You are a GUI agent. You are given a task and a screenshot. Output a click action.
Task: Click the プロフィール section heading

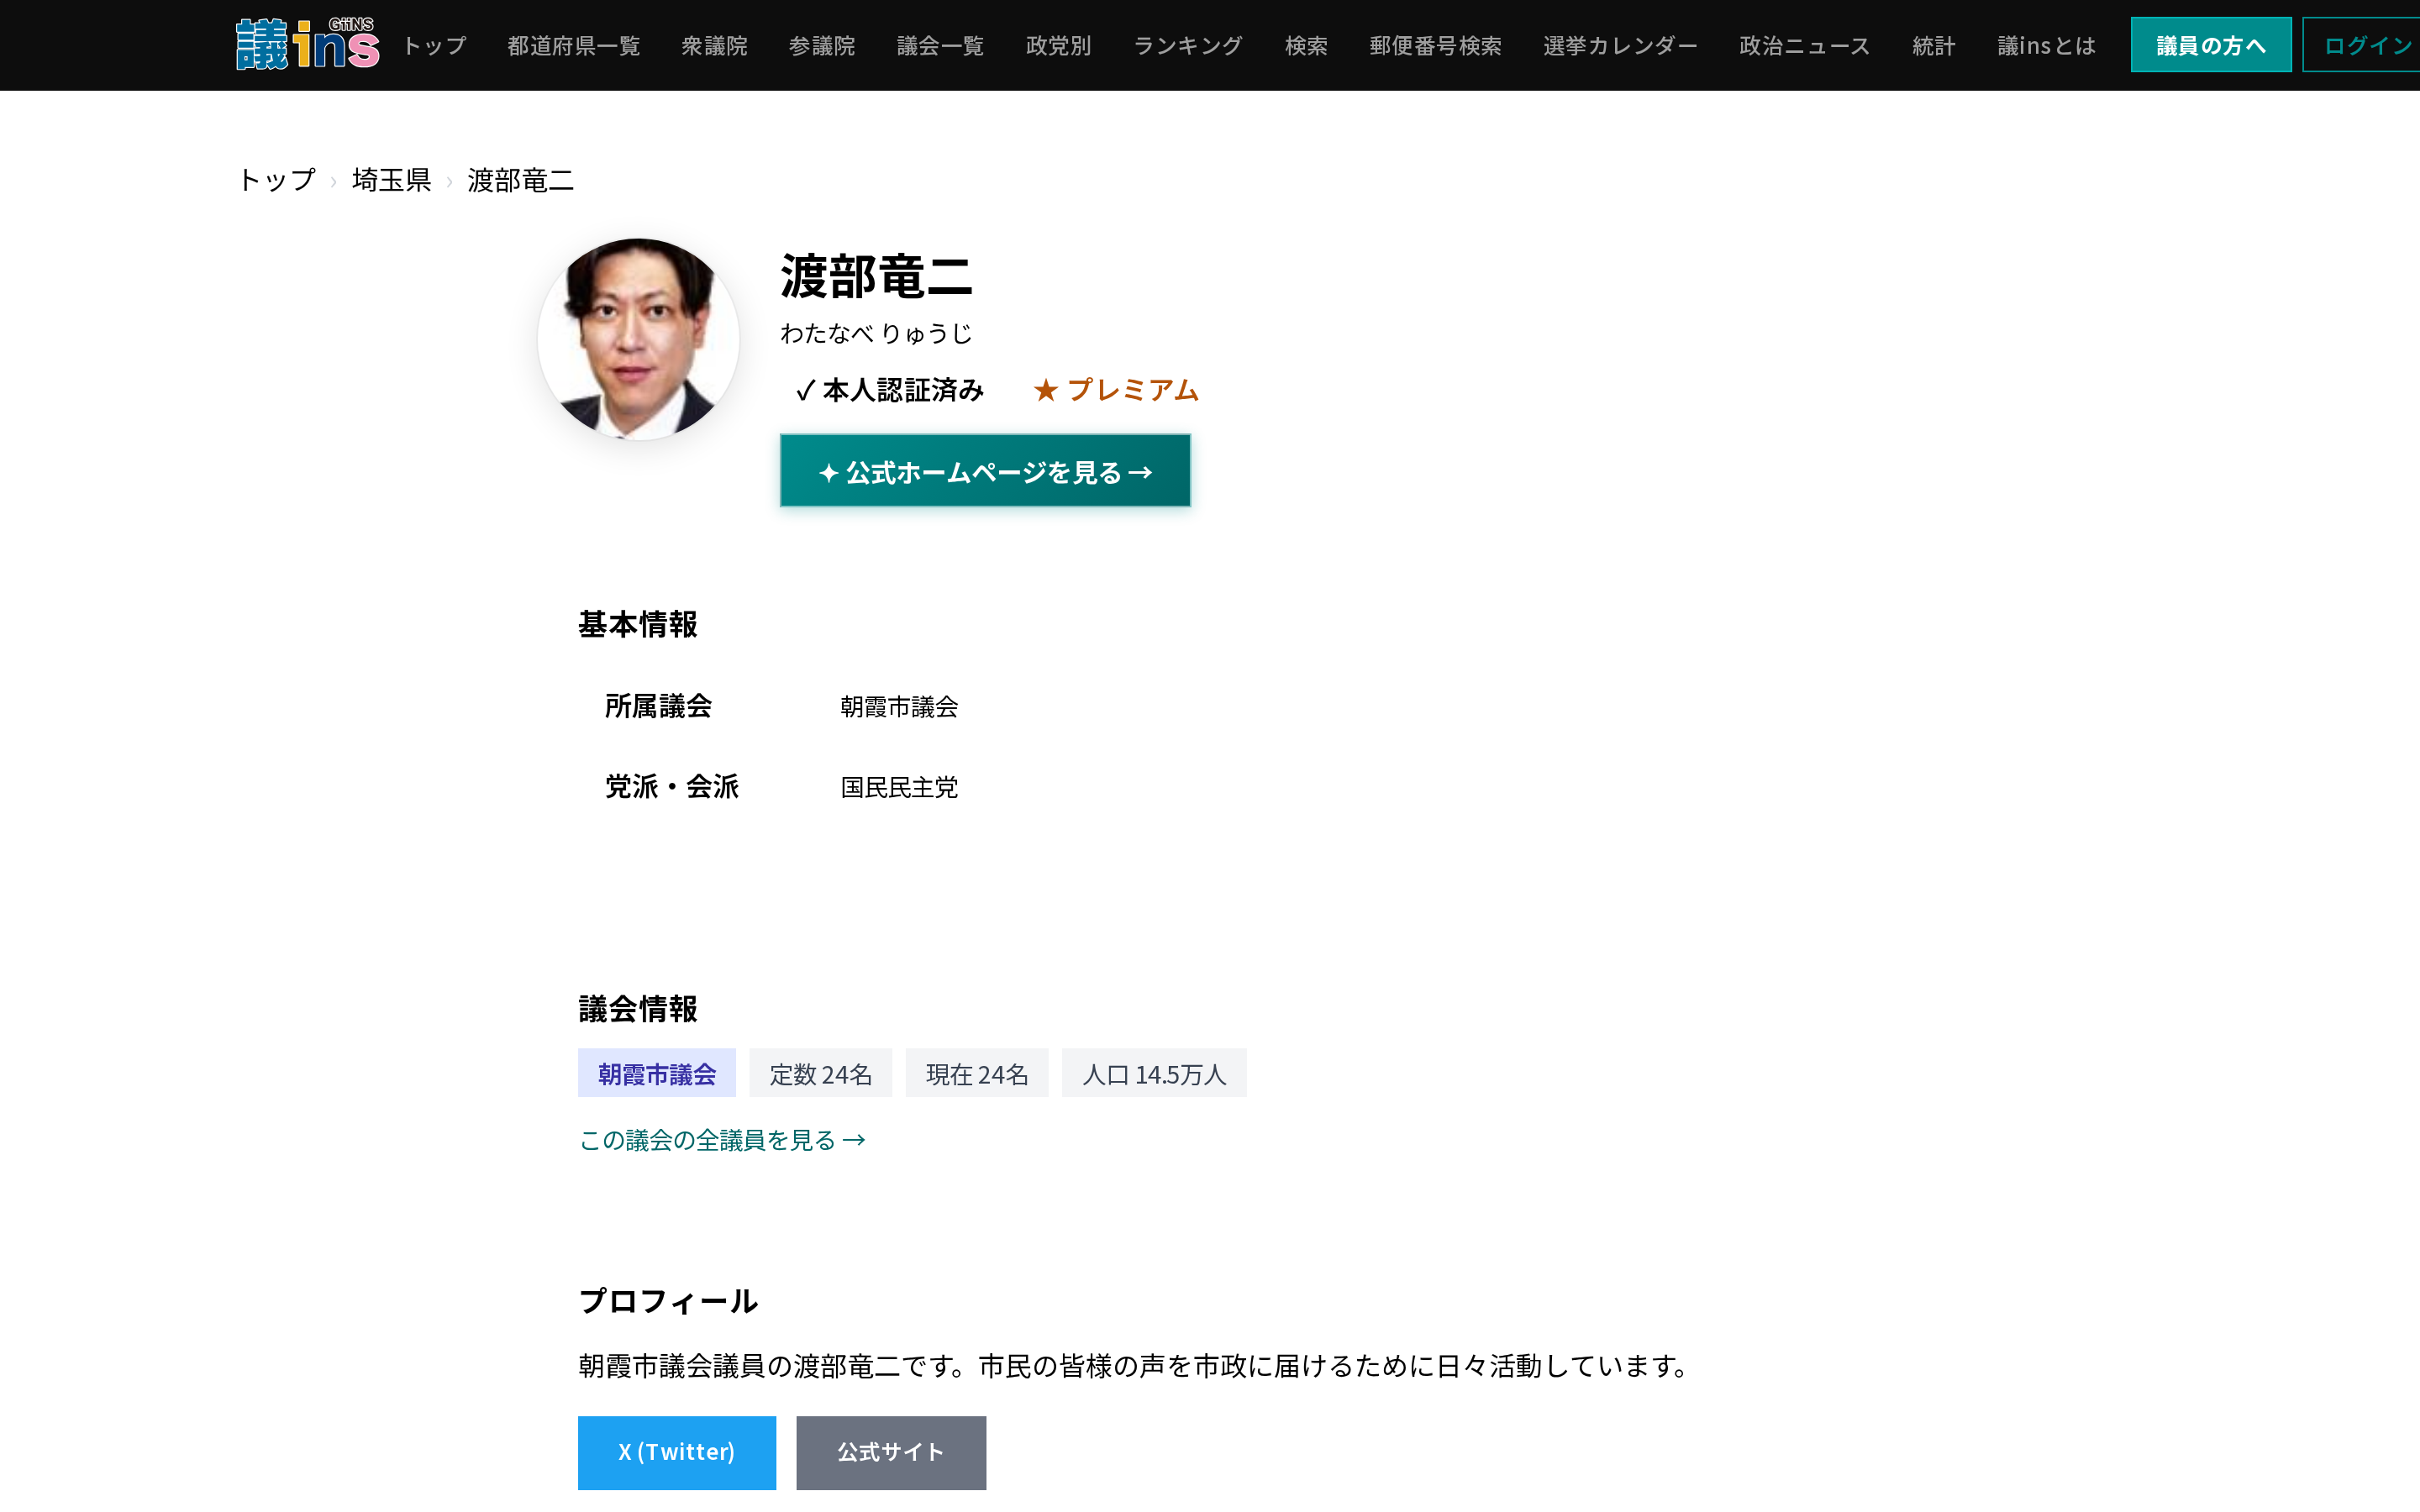668,1301
